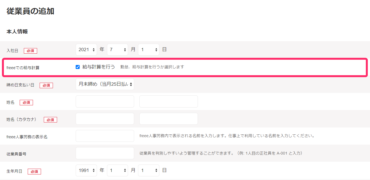Open the 入社日 day dropdown showing 1
This screenshot has width=370, height=180.
coord(149,50)
